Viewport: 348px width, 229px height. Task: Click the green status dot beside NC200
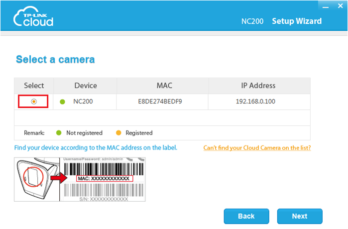63,102
